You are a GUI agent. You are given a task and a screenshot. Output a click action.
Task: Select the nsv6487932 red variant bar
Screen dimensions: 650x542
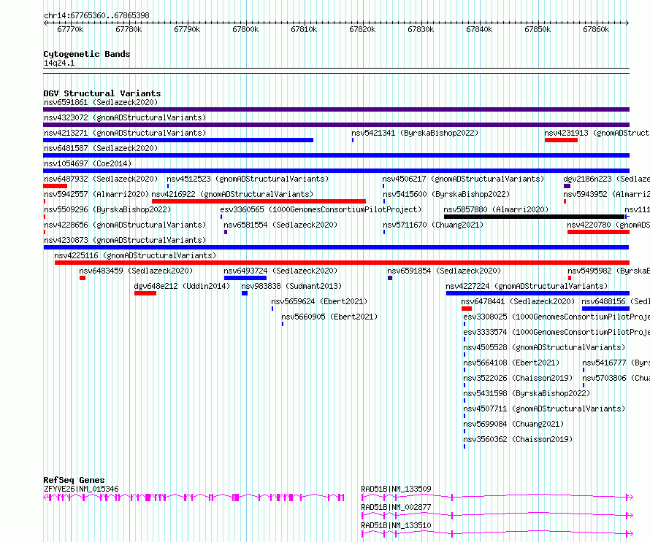pyautogui.click(x=55, y=186)
